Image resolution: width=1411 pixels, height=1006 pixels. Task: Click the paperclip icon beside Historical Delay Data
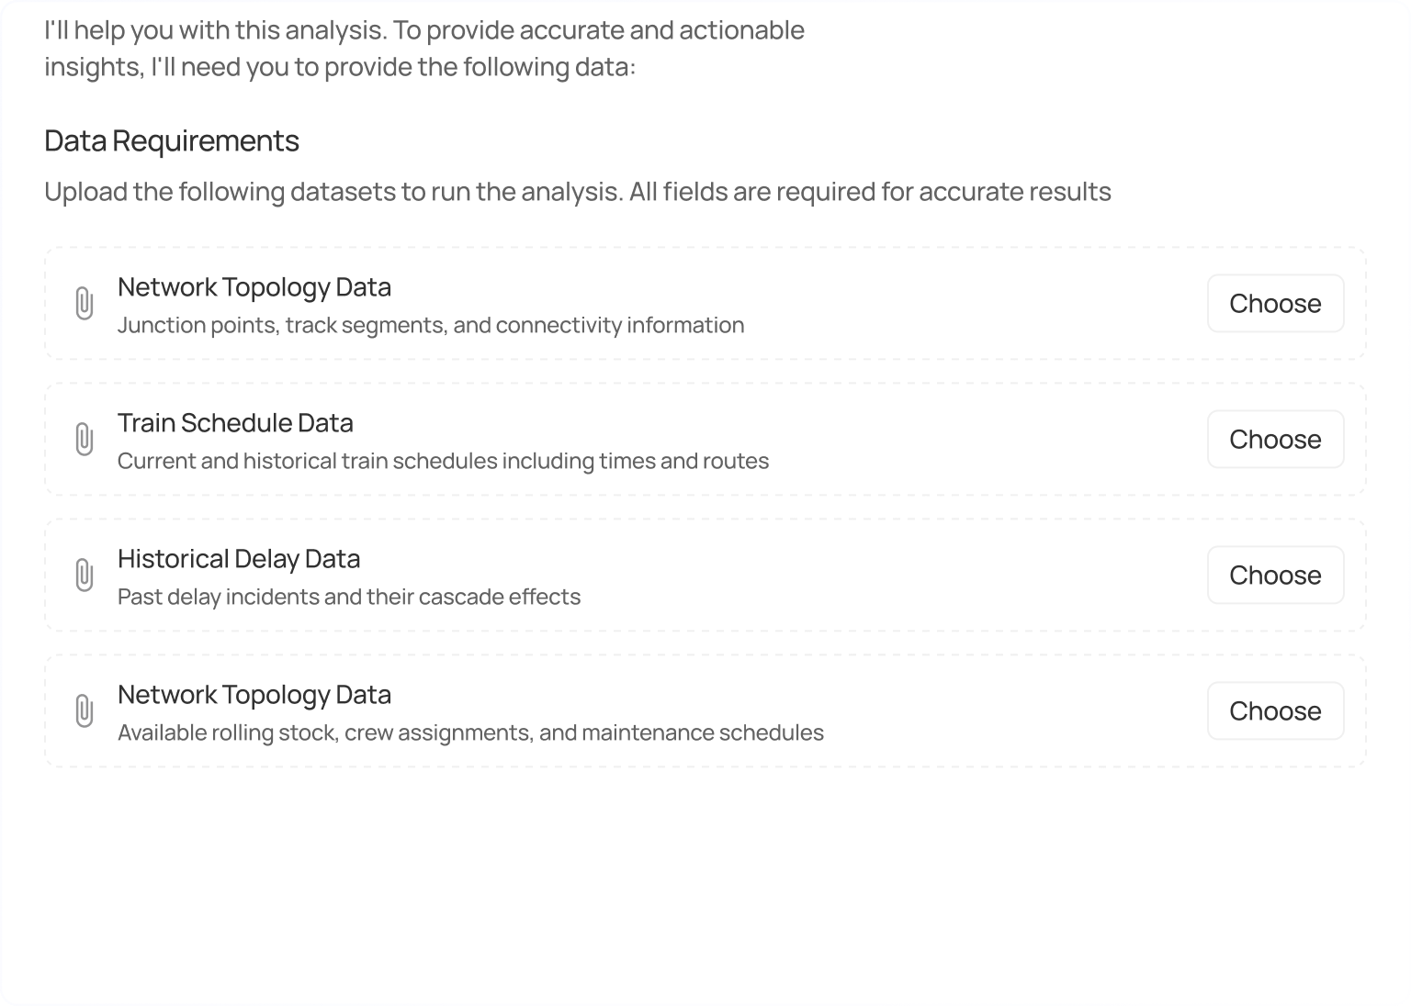click(85, 575)
